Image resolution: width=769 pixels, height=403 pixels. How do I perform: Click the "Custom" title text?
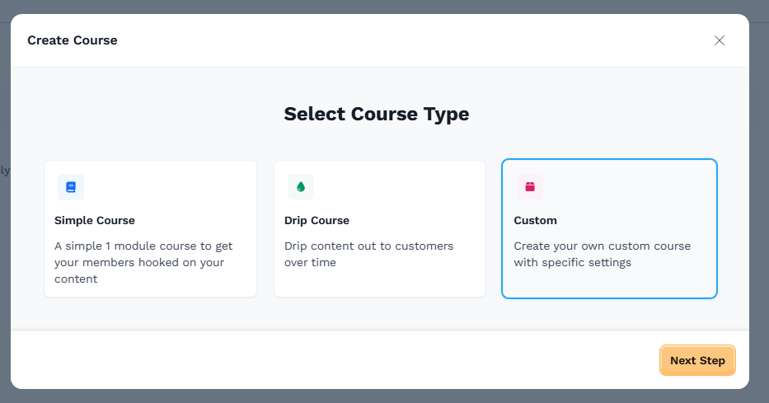tap(536, 220)
